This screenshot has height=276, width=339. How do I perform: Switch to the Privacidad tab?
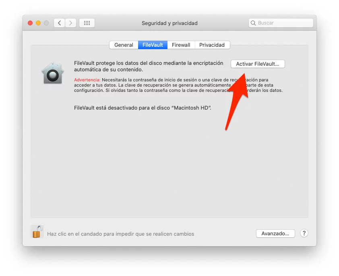pyautogui.click(x=212, y=45)
